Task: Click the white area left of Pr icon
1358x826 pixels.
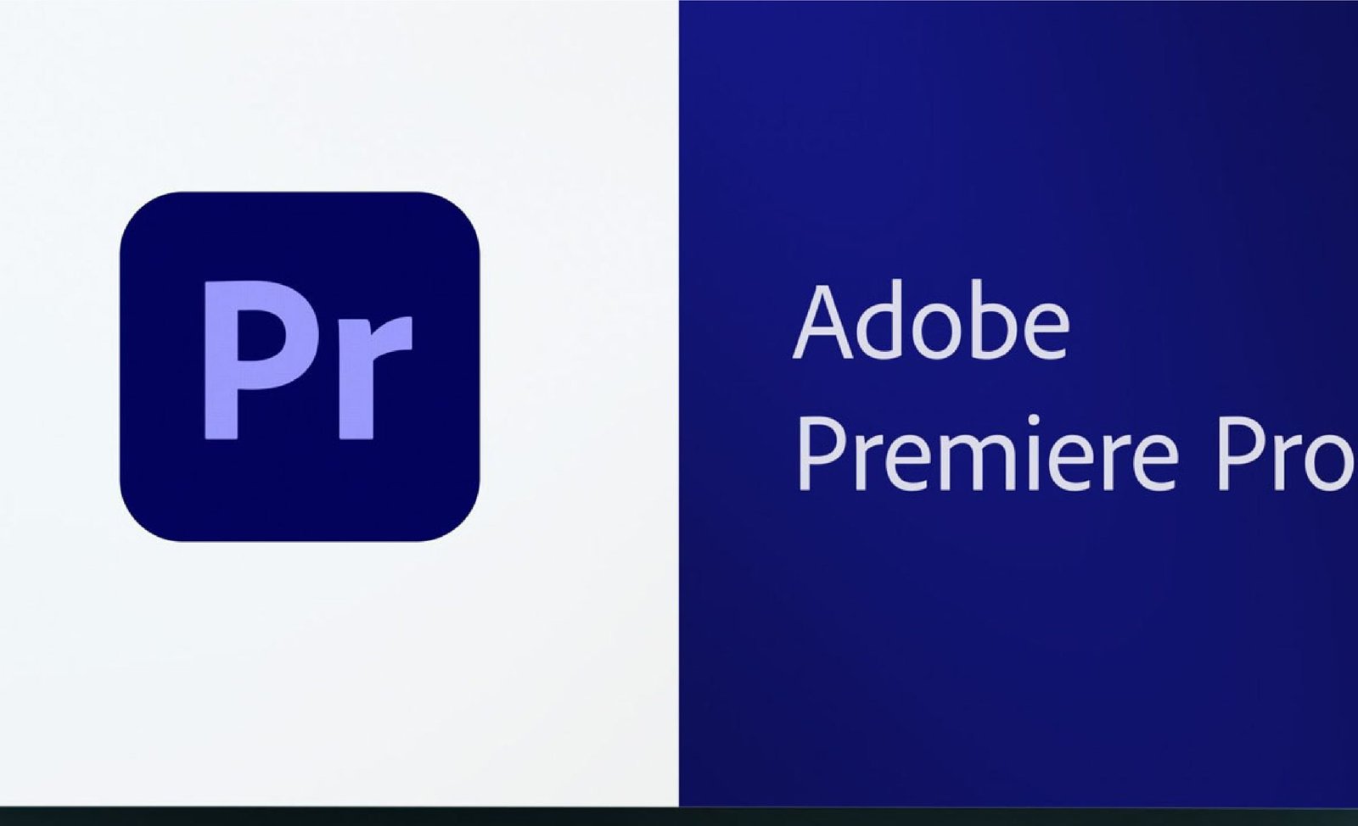Action: (x=59, y=366)
